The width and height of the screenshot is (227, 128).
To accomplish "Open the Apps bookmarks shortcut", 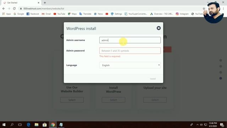I will click(x=6, y=14).
